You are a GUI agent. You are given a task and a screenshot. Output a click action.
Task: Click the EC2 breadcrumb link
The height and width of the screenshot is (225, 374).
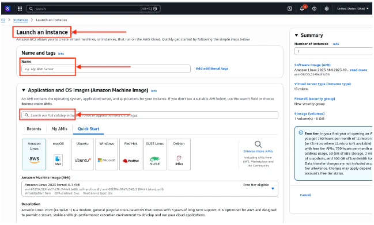3,20
